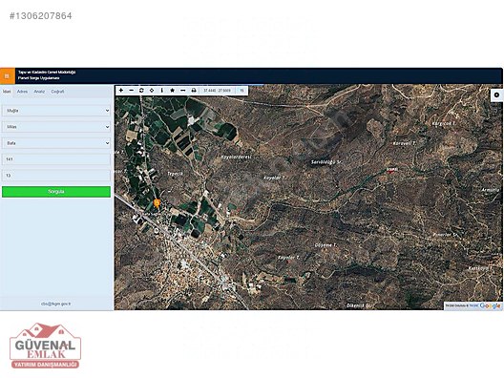Open the Bafa neighborhood dropdown

click(x=56, y=143)
